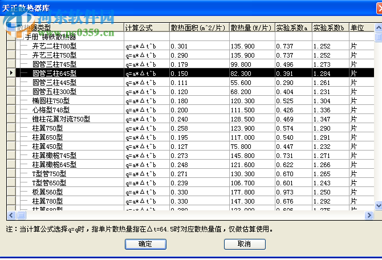Click the vertical scrollbar up arrow
The width and height of the screenshot is (382, 260).
pyautogui.click(x=379, y=28)
